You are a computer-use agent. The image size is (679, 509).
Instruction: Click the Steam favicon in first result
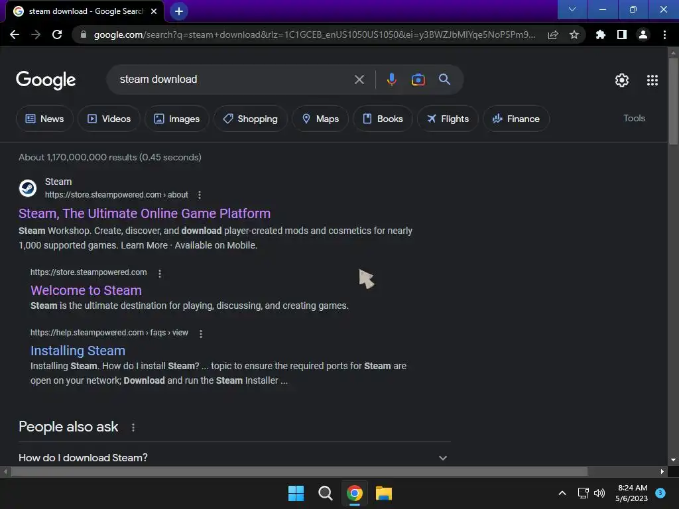pyautogui.click(x=28, y=188)
